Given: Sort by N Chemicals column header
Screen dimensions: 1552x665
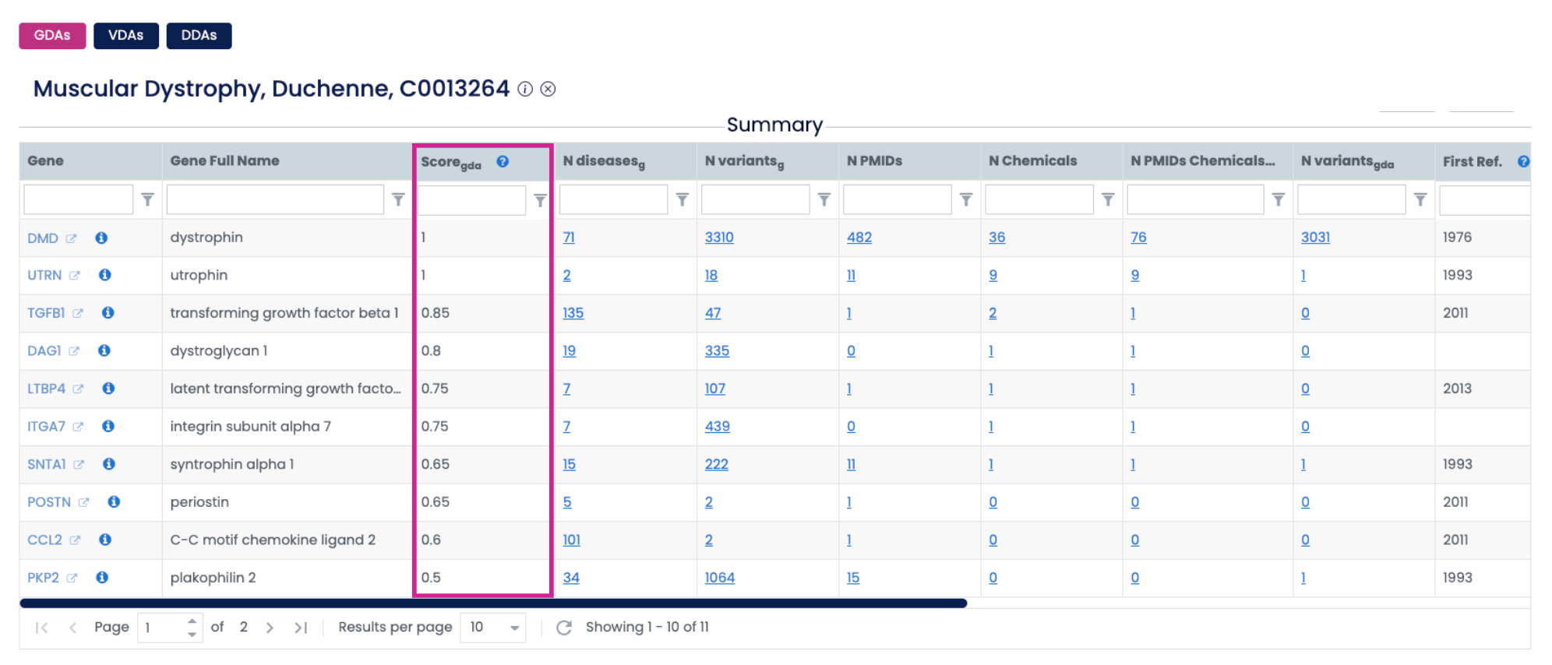Looking at the screenshot, I should click(1032, 161).
